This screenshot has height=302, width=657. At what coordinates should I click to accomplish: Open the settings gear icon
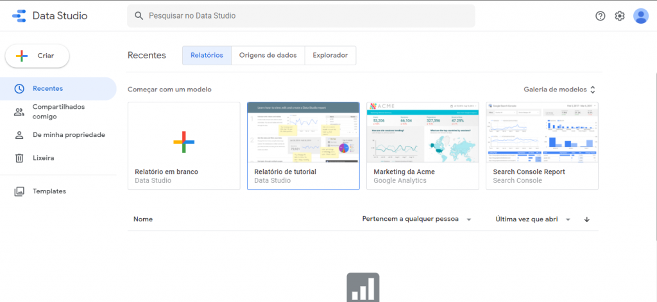click(x=620, y=16)
